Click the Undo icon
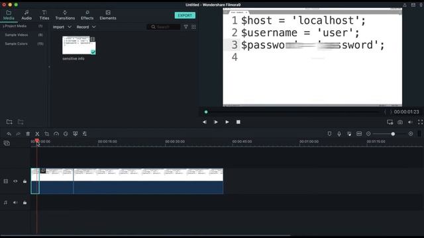424x238 pixels. [9, 134]
